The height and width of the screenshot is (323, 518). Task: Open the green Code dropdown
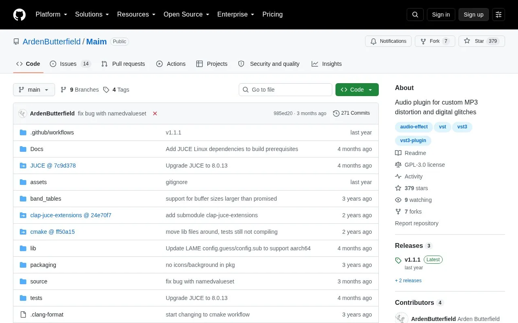click(x=357, y=90)
